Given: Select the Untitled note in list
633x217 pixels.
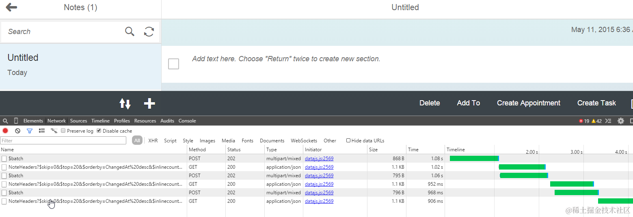Looking at the screenshot, I should tap(80, 66).
